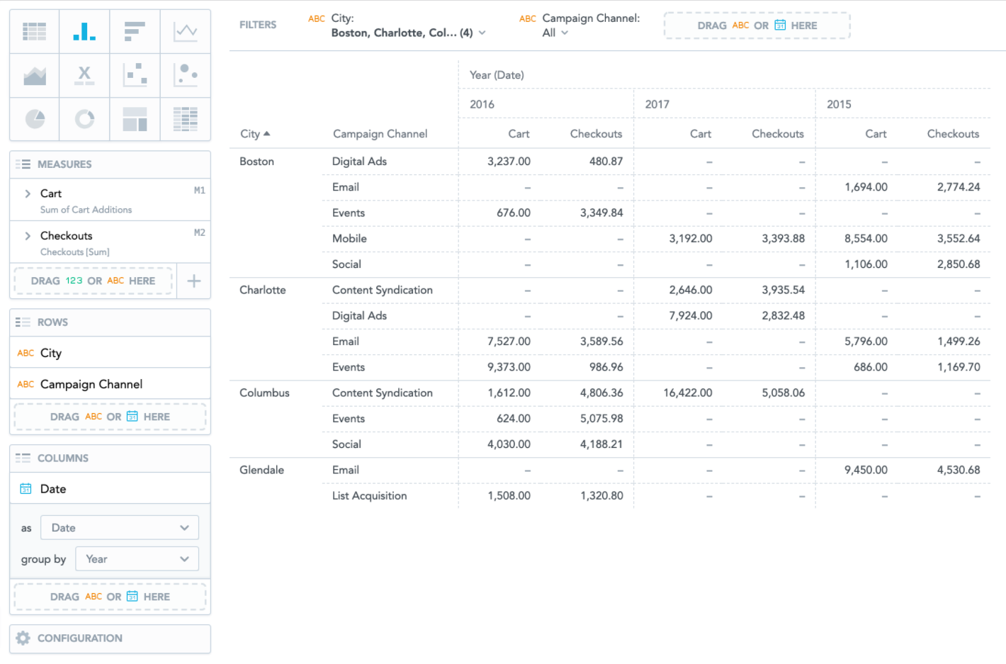Select the treemap visualization
Viewport: 1006px width, 664px height.
click(x=135, y=119)
